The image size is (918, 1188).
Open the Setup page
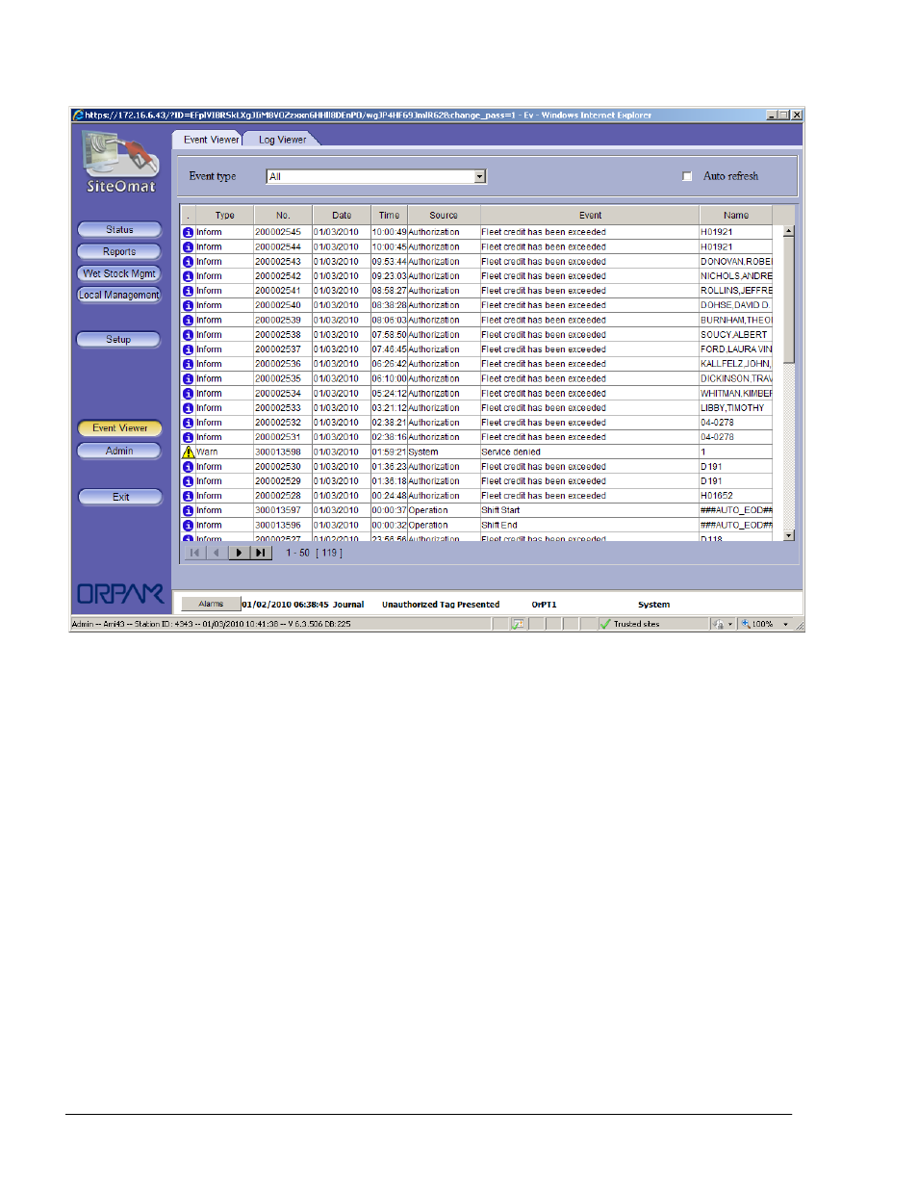click(119, 340)
